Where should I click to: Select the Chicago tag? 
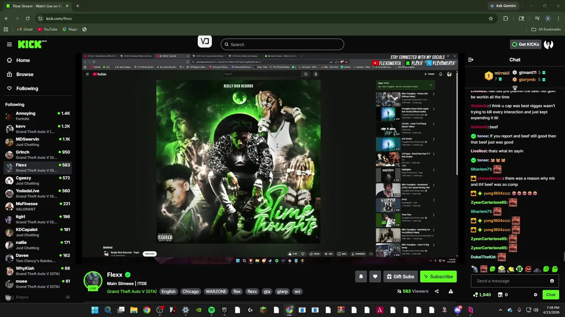tap(191, 291)
